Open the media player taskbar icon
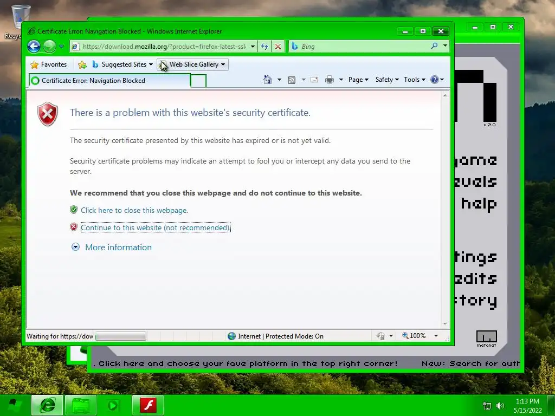The height and width of the screenshot is (416, 555). point(113,405)
